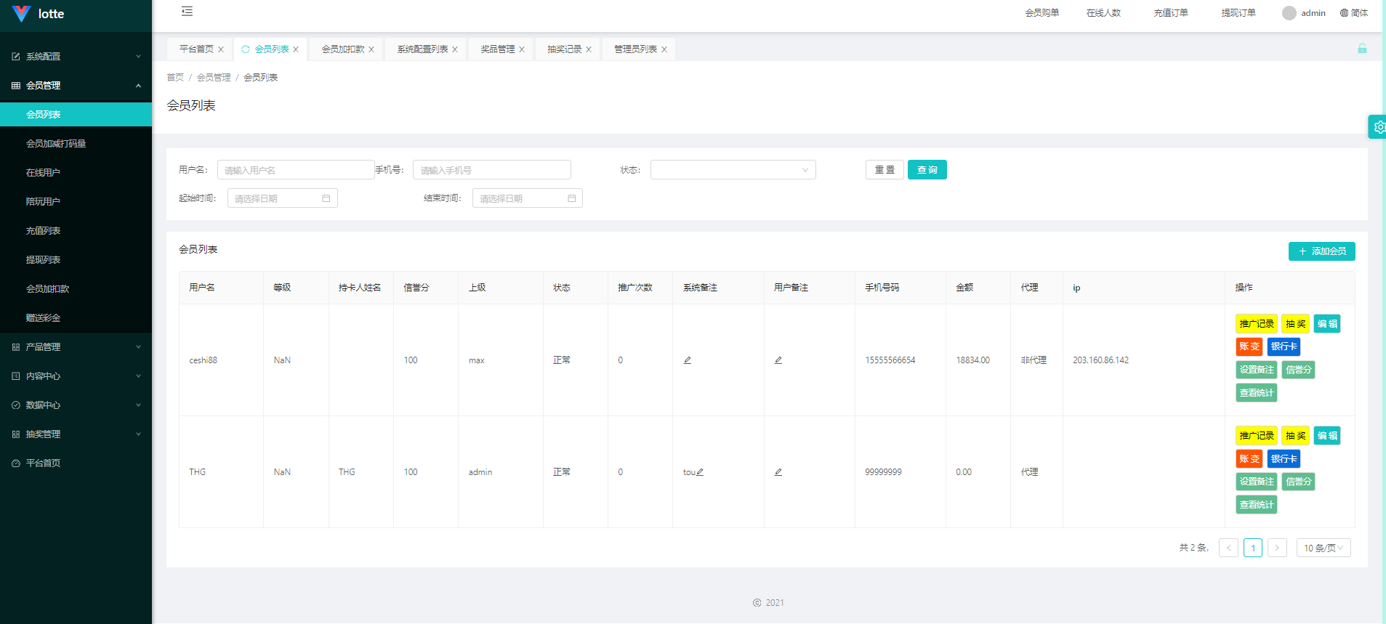Open 银行卡 for user ceshi88
This screenshot has height=624, width=1386.
[x=1284, y=347]
